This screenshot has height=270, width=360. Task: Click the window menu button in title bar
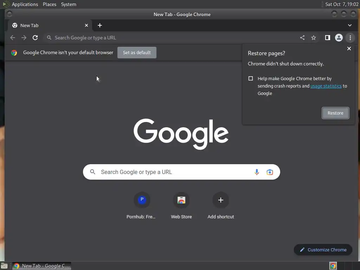(9, 14)
